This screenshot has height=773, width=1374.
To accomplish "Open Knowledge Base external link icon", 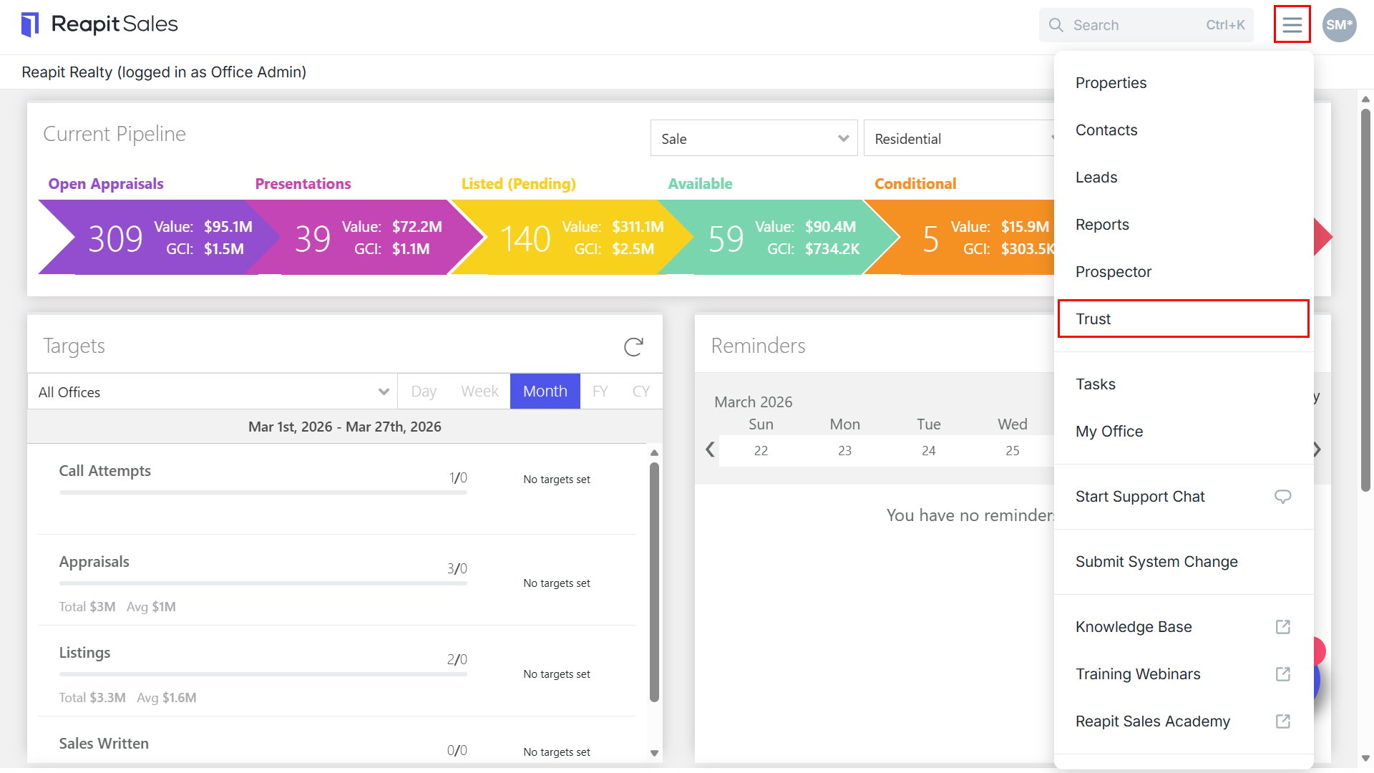I will coord(1283,627).
